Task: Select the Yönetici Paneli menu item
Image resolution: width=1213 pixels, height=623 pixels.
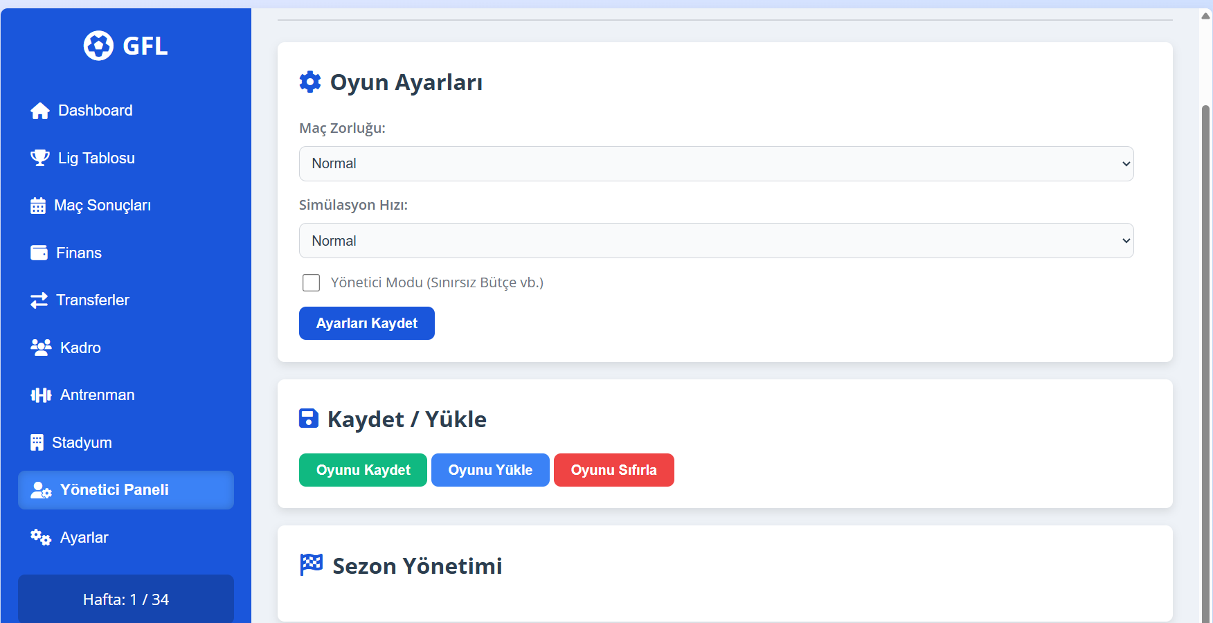Action: point(126,490)
